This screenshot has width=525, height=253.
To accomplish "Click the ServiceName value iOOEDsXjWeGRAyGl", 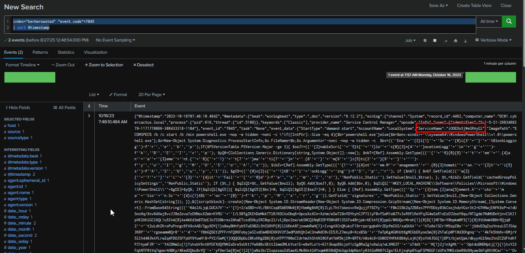I will click(466, 128).
